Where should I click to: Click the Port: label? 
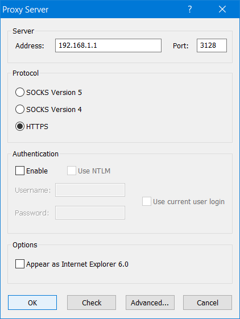[181, 46]
